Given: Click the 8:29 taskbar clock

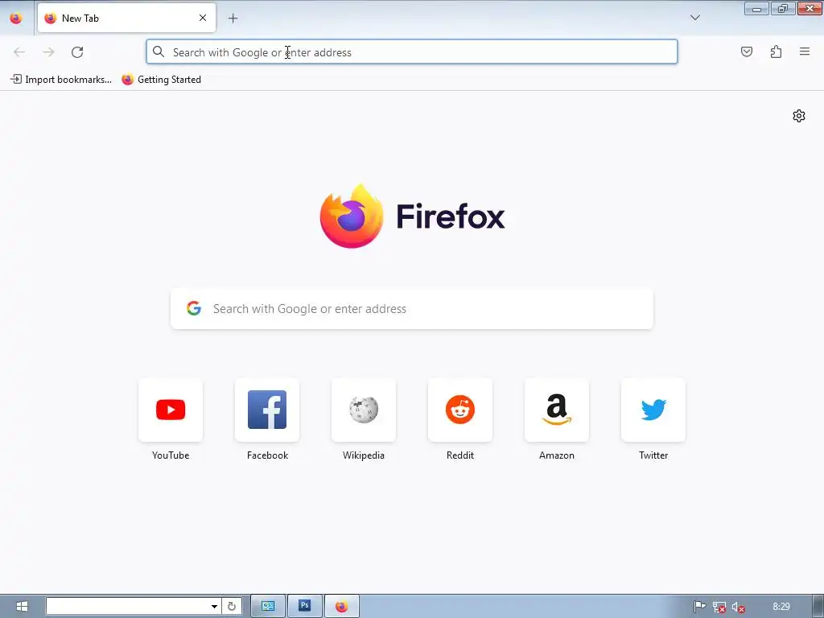Looking at the screenshot, I should (781, 607).
